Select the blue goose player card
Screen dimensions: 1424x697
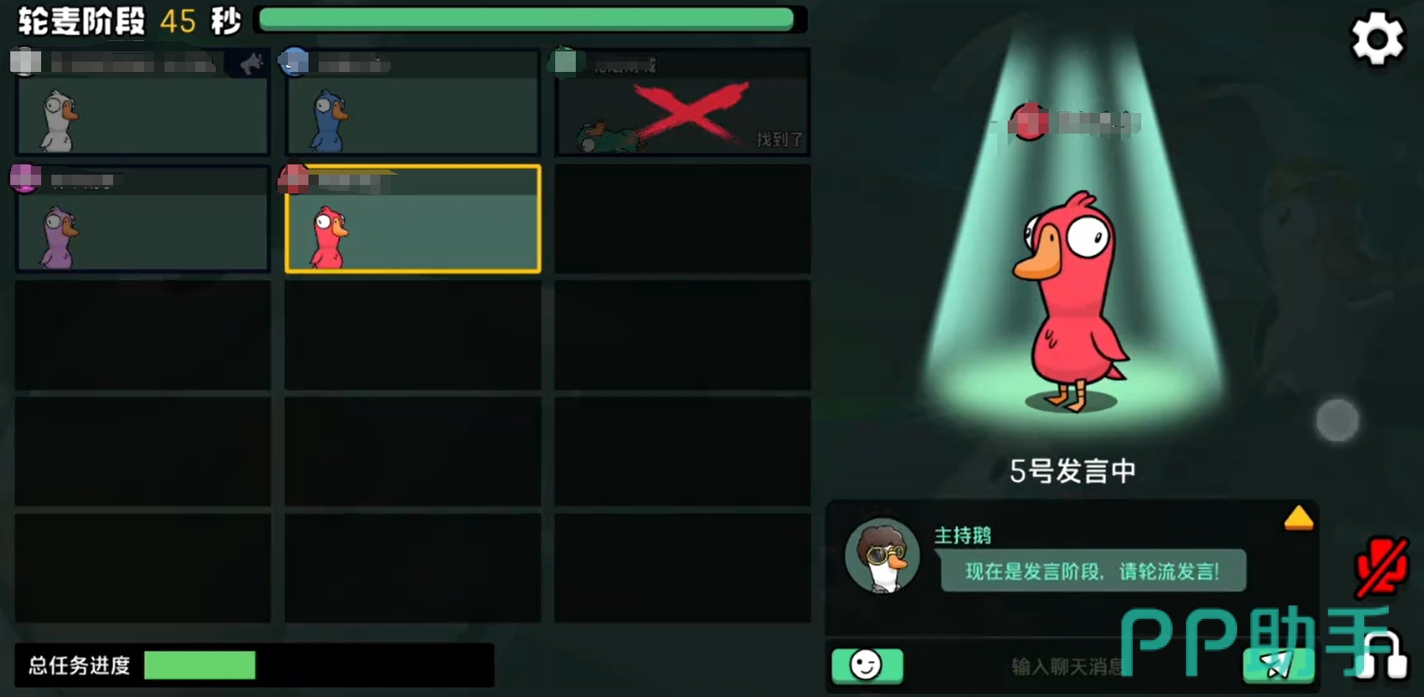(412, 103)
